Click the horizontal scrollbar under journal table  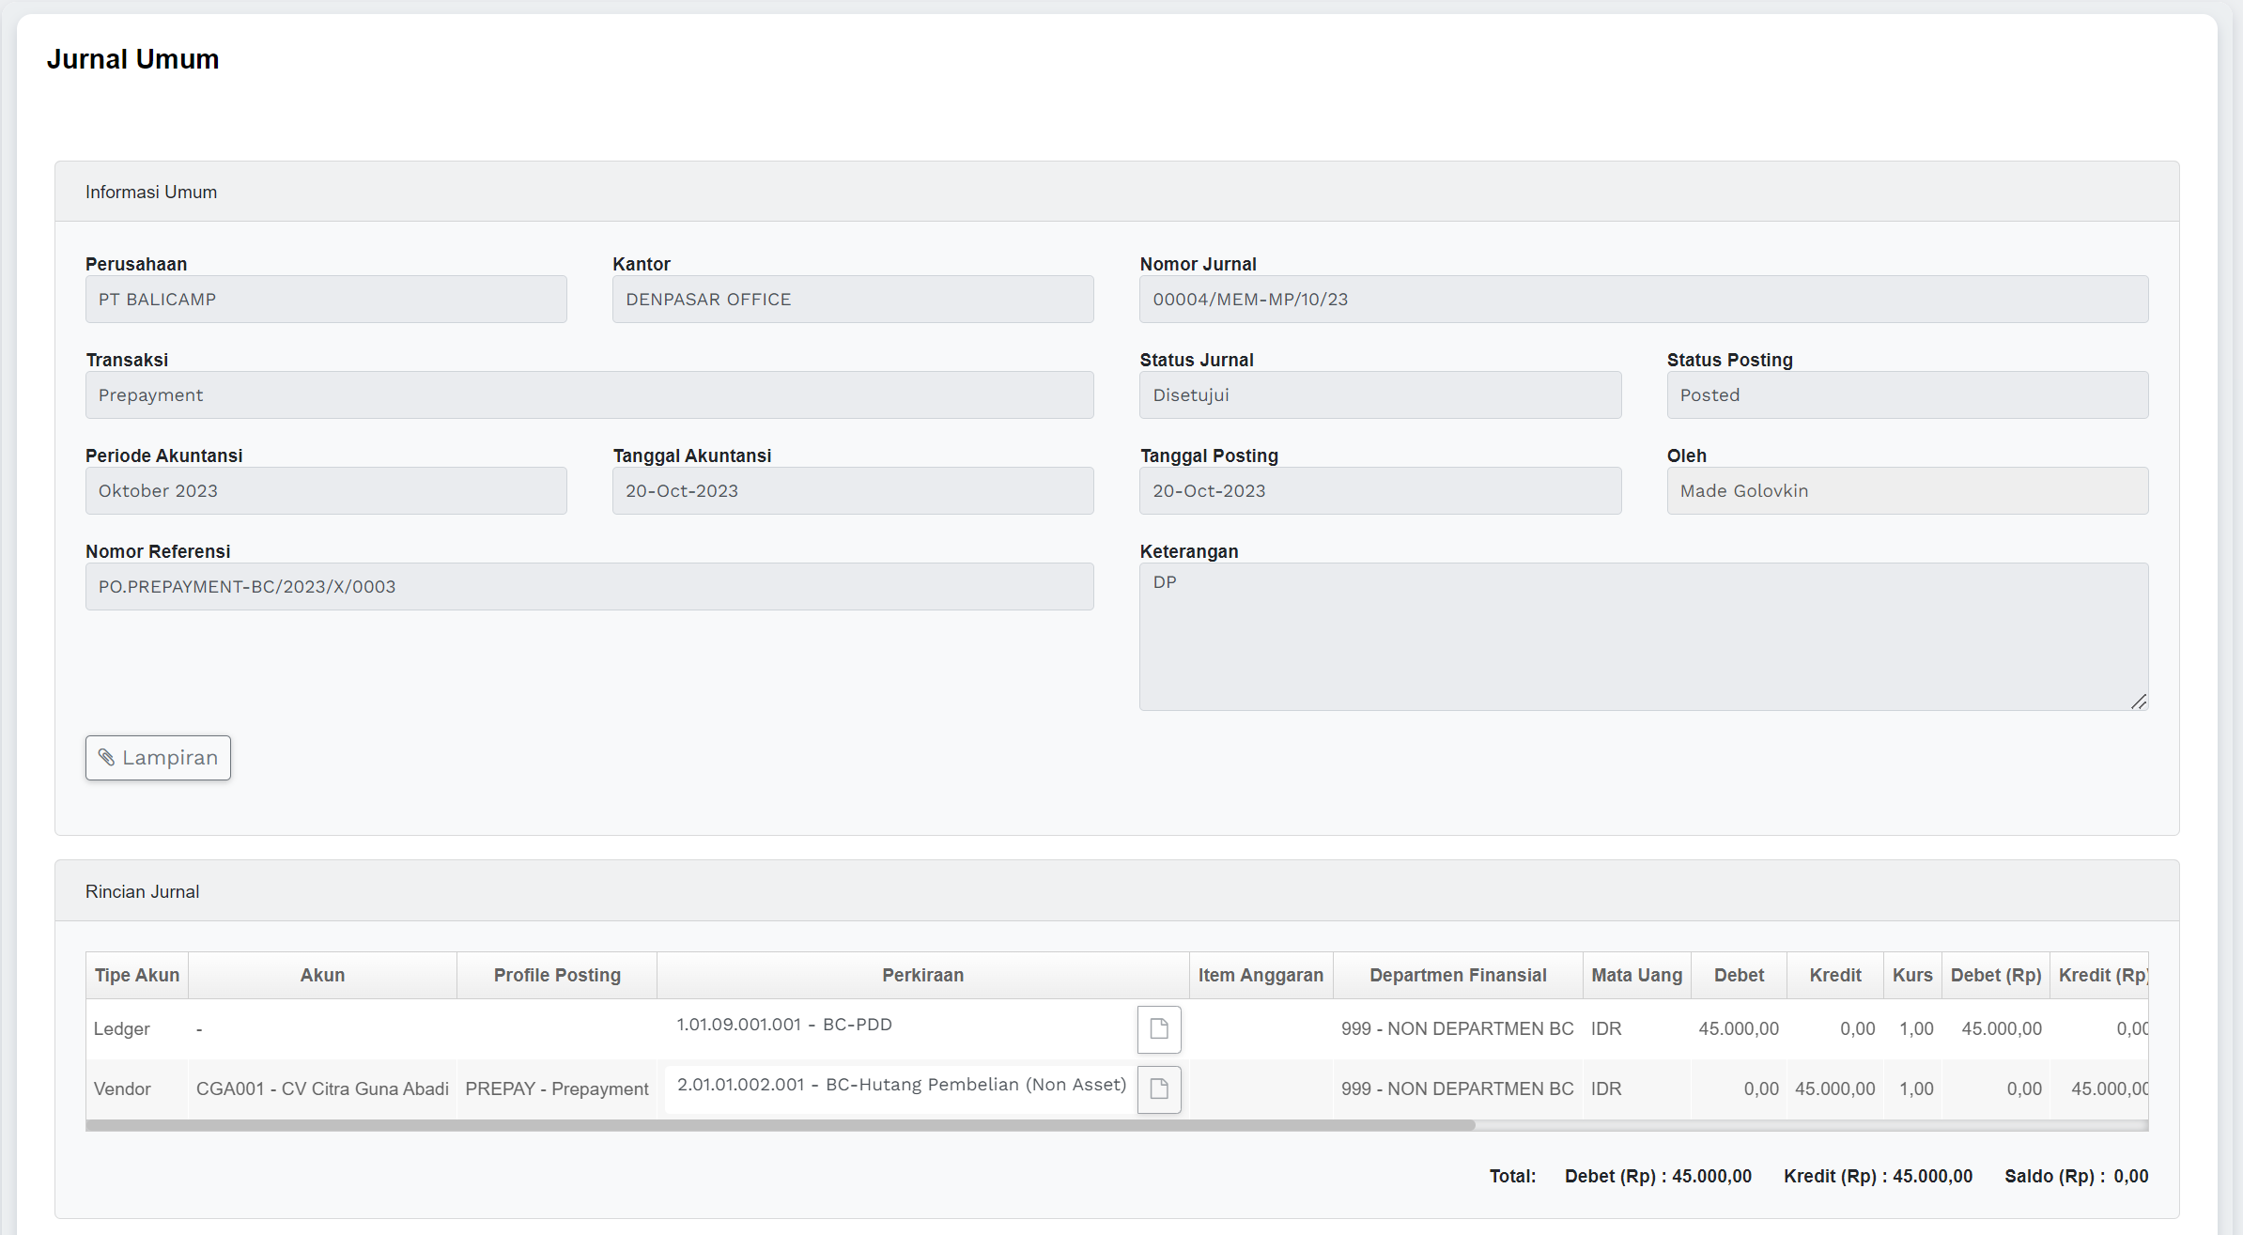tap(780, 1125)
